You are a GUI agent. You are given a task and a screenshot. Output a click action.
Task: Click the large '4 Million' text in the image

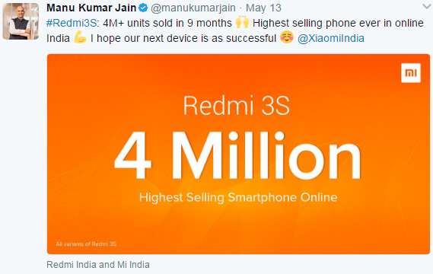point(237,155)
